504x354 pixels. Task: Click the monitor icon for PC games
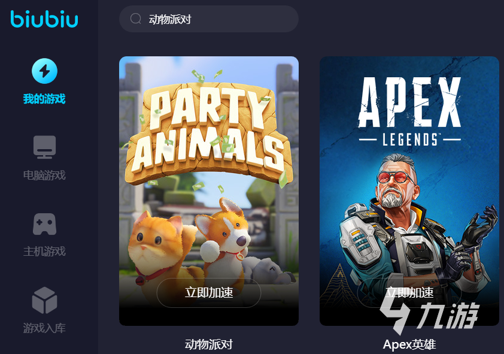point(45,147)
